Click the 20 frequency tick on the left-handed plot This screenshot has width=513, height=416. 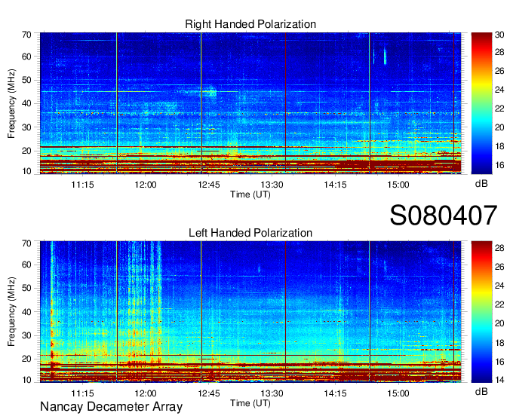tap(26, 359)
